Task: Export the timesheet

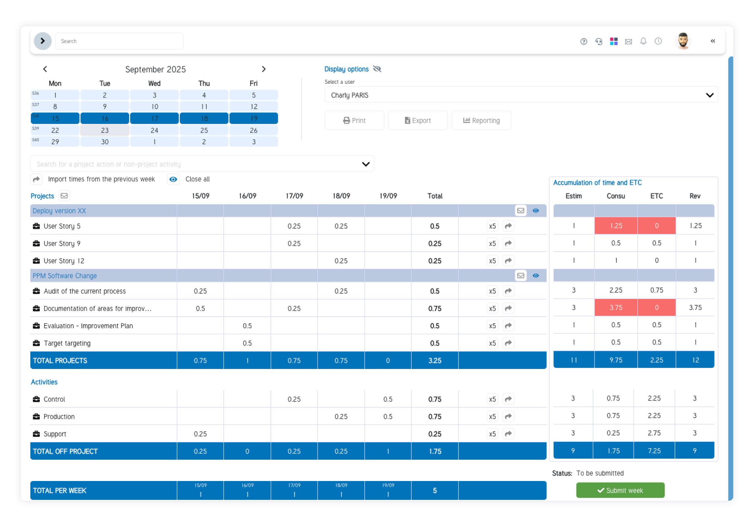Action: pyautogui.click(x=418, y=120)
